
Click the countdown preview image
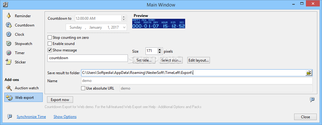pos(159,23)
